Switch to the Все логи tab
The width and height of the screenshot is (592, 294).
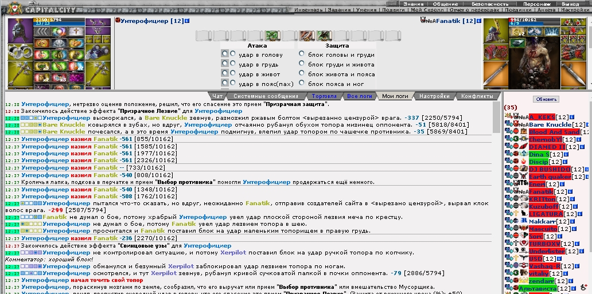coord(360,96)
